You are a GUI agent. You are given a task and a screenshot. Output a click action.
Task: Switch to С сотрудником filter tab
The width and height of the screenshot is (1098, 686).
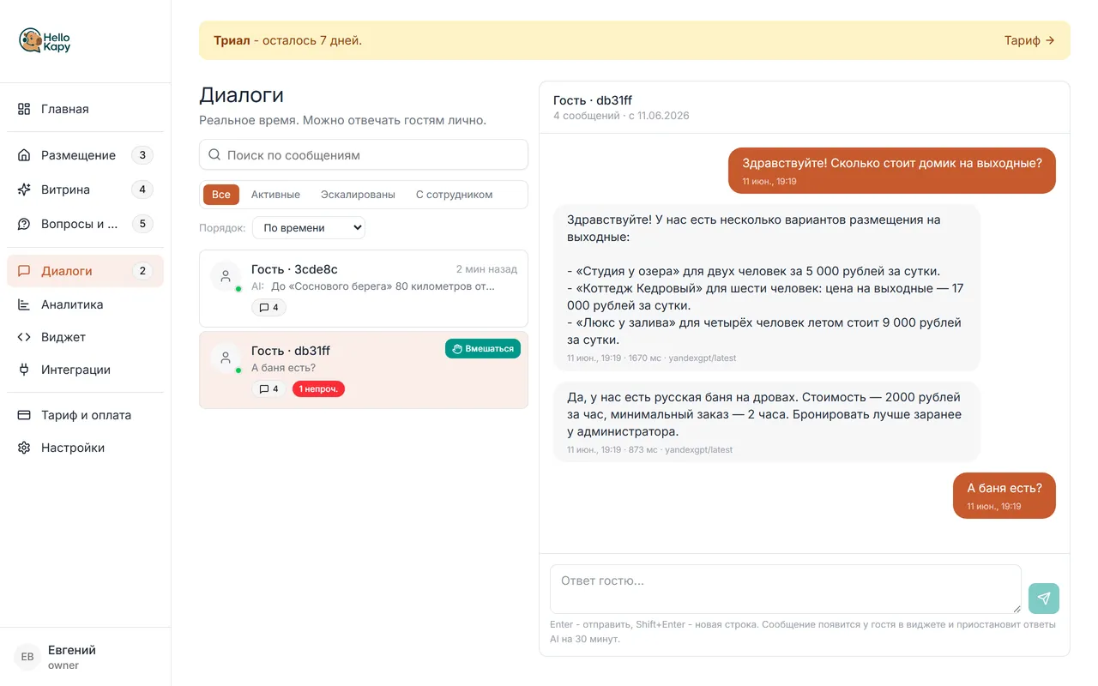[x=454, y=195]
